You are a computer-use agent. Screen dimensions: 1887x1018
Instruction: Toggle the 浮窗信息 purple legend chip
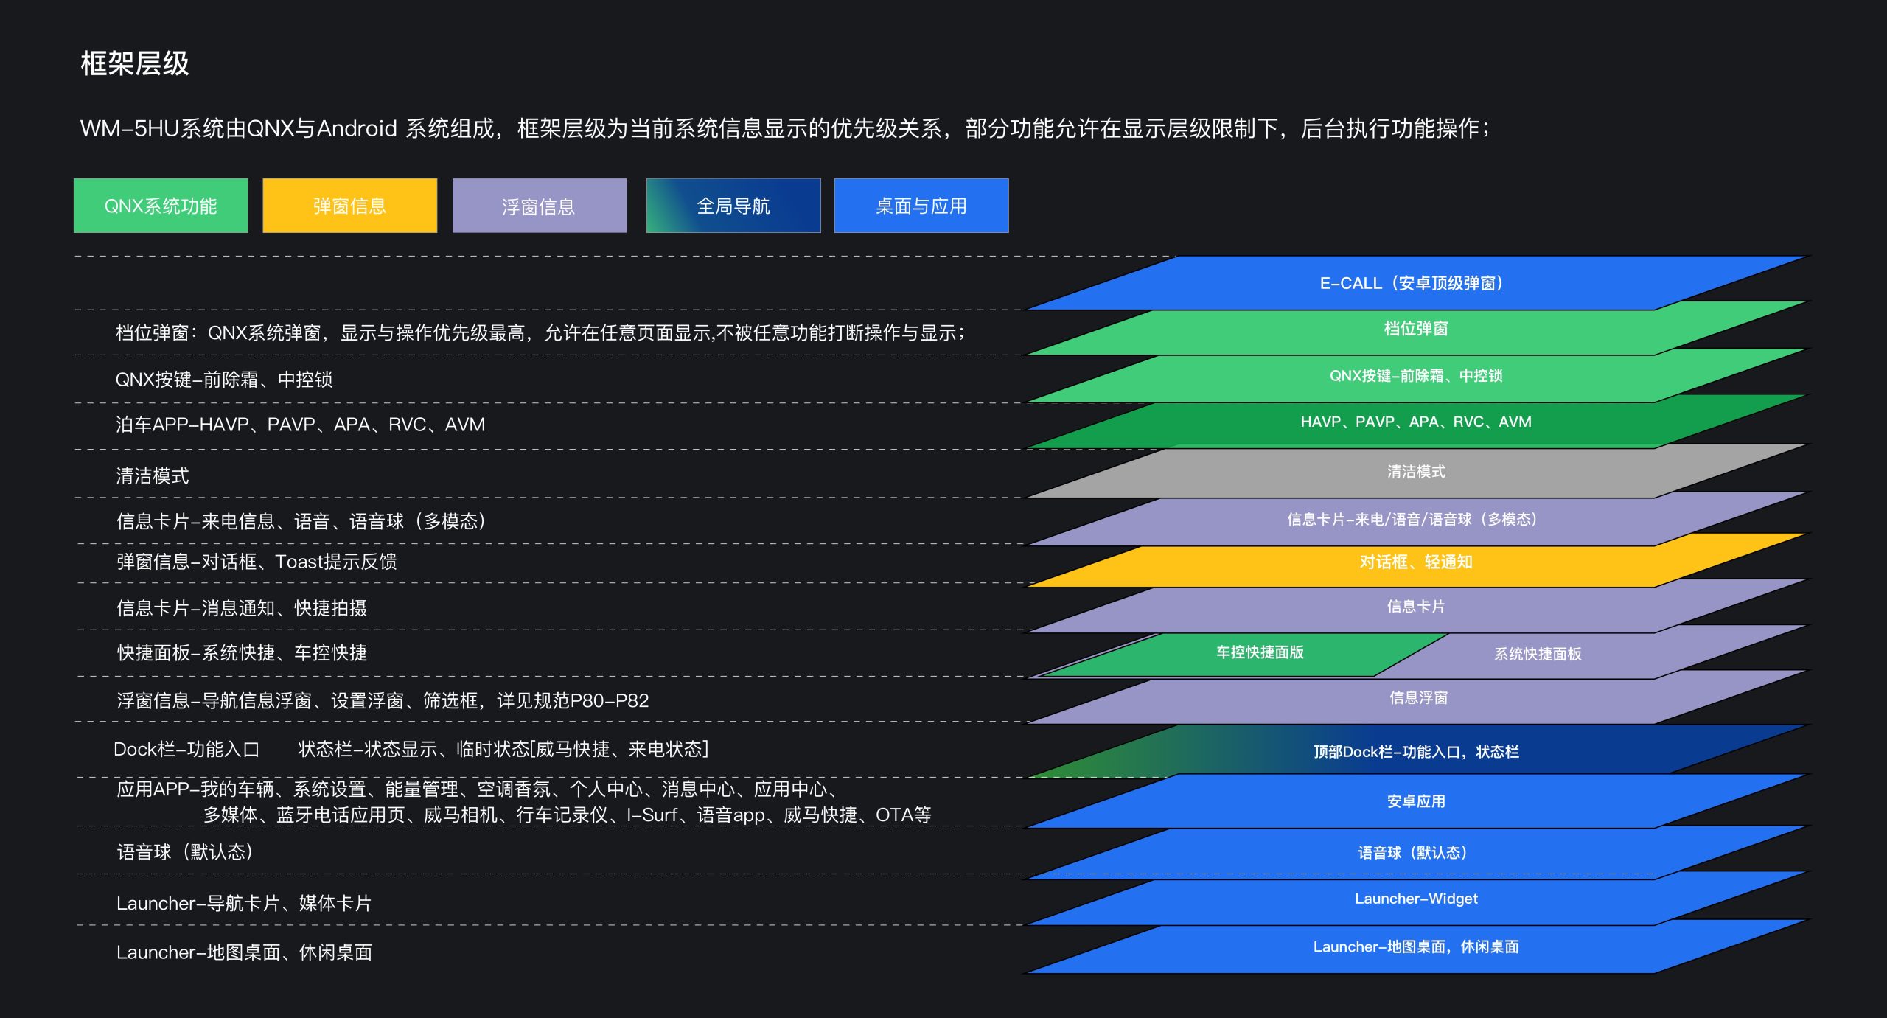pyautogui.click(x=540, y=206)
